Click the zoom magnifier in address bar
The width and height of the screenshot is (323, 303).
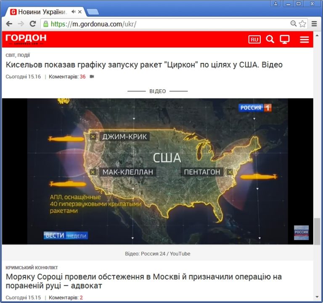[x=294, y=24]
